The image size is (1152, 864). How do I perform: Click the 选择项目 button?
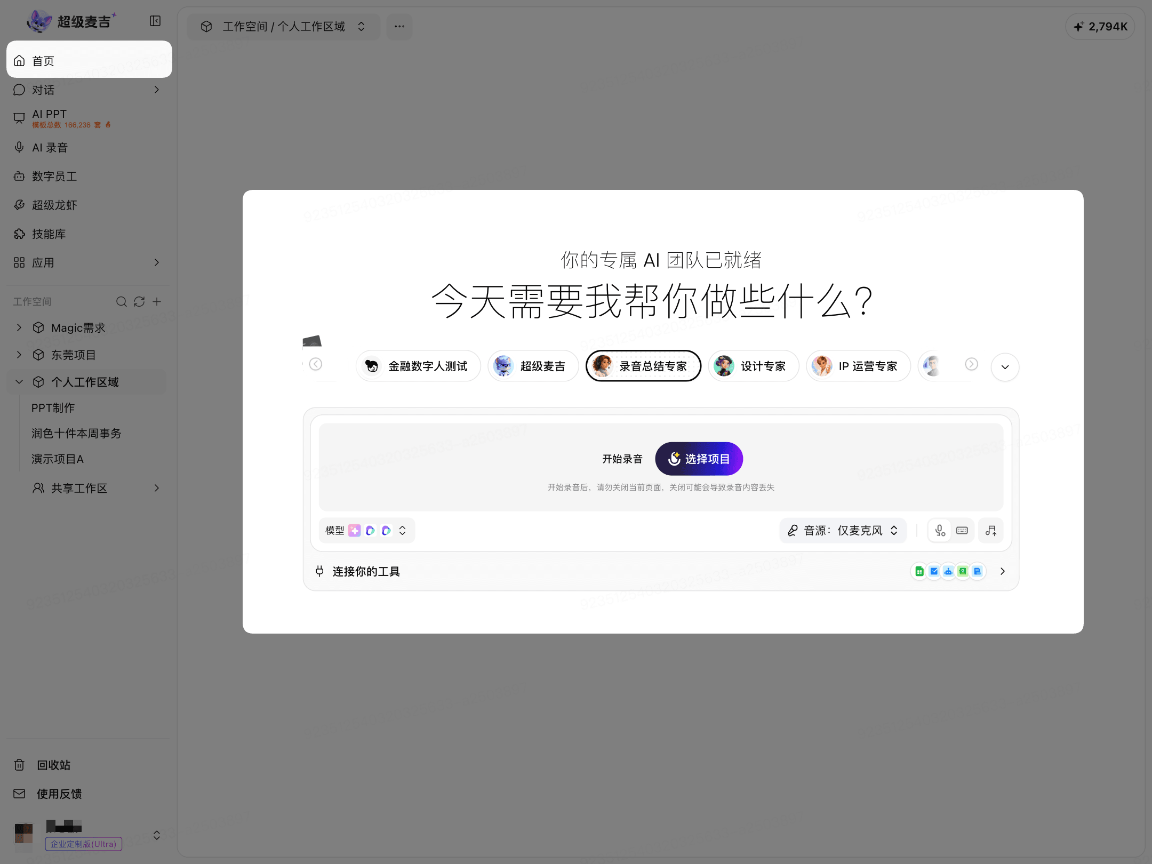[x=699, y=459]
